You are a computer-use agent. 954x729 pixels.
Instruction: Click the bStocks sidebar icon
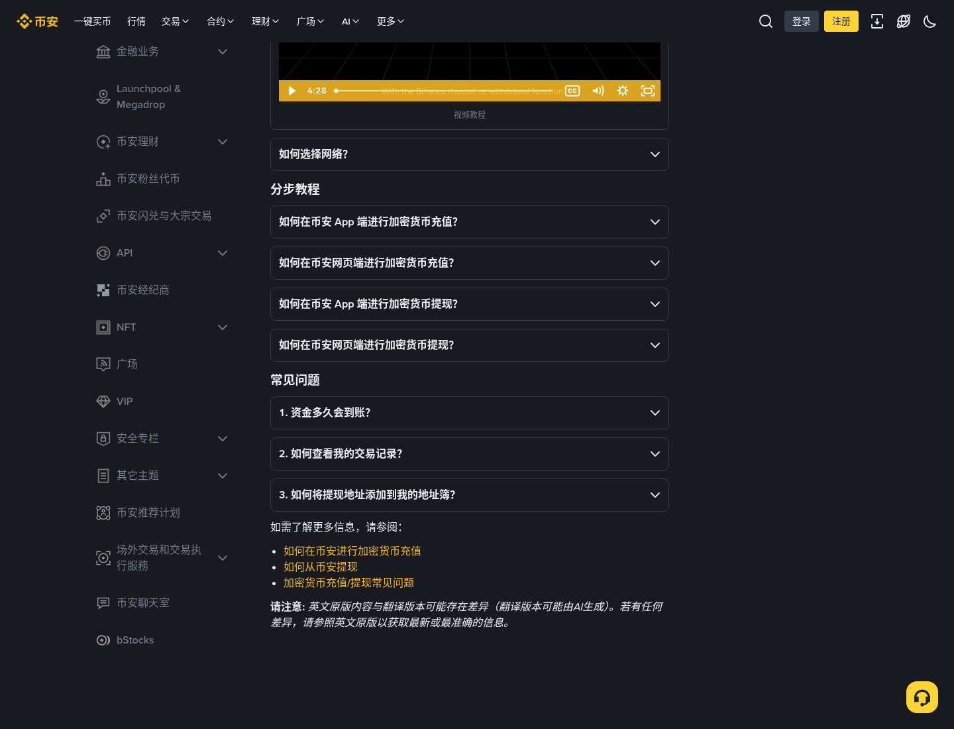(x=103, y=640)
